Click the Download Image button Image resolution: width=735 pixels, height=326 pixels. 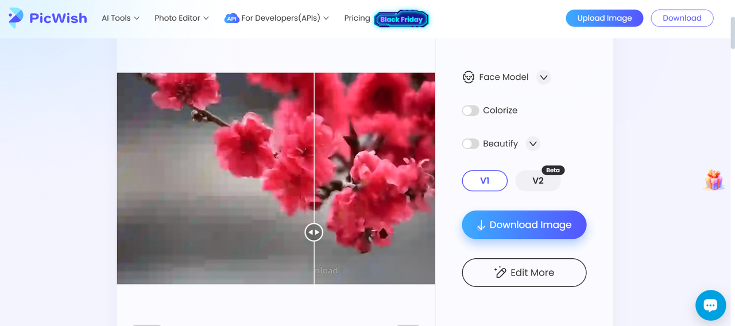pyautogui.click(x=524, y=225)
